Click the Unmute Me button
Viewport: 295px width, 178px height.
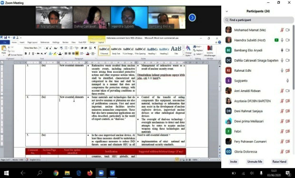255,162
